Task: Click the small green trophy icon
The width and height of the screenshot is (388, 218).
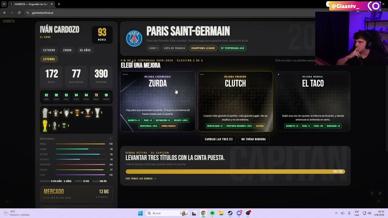Action: pyautogui.click(x=64, y=125)
